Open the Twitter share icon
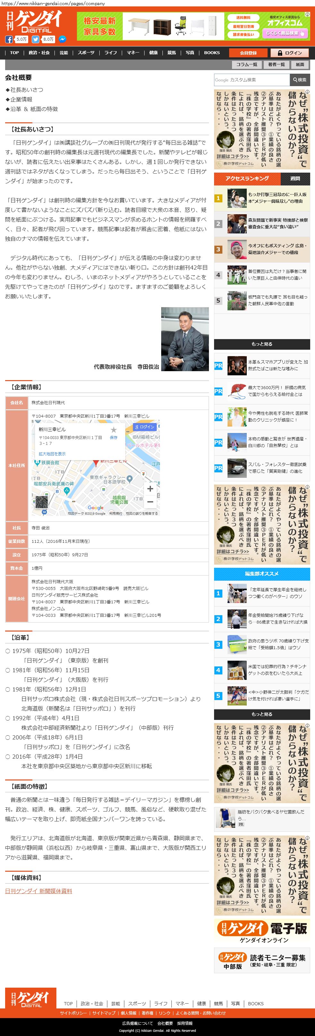This screenshot has width=315, height=1036. tap(35, 39)
